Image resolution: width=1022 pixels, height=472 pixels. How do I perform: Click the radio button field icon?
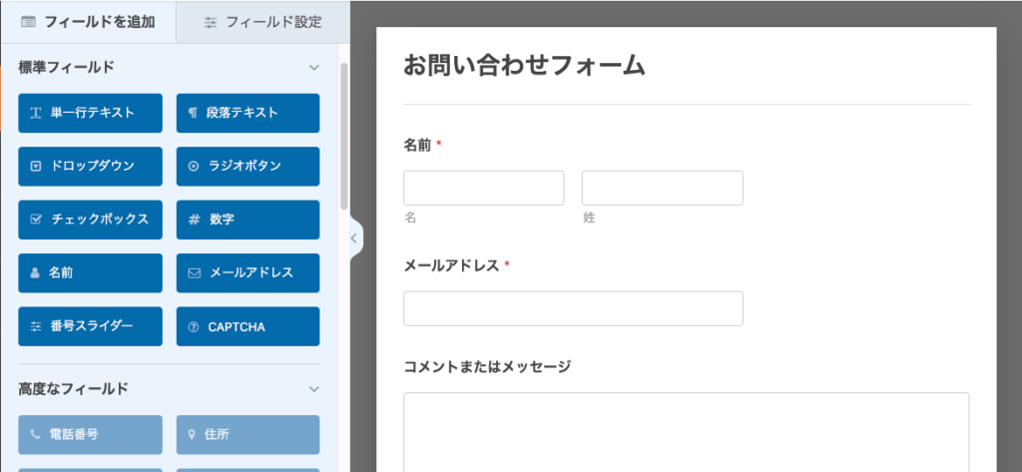tap(194, 167)
